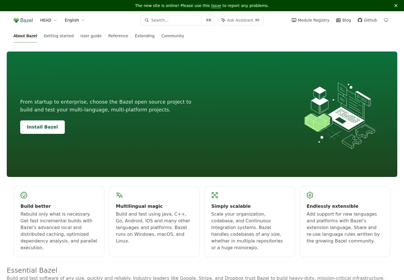
Task: Click the book icon beside Module Registry
Action: pos(294,20)
